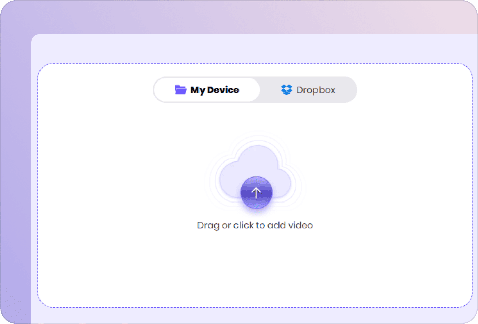This screenshot has height=324, width=478.
Task: Click the Drag or click to add video text
Action: click(255, 225)
